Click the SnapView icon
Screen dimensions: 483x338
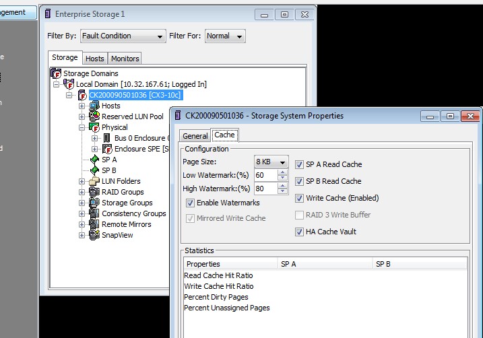pyautogui.click(x=94, y=235)
